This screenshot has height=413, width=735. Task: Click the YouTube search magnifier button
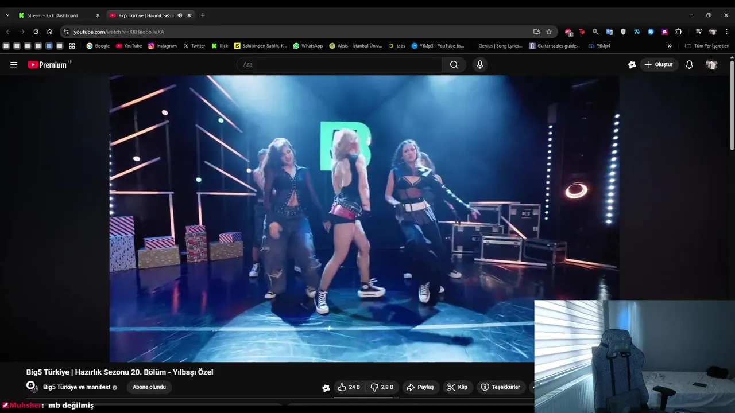(x=454, y=65)
